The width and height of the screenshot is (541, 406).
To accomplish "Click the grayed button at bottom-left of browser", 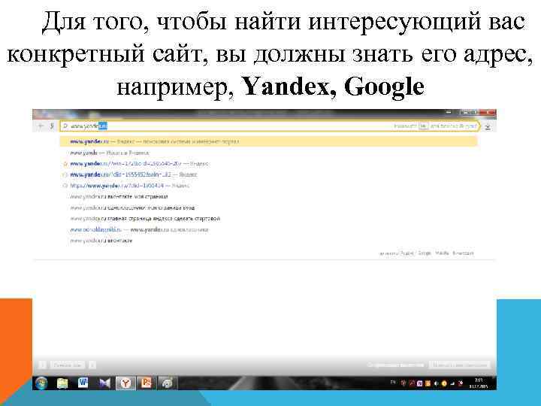I will point(68,365).
